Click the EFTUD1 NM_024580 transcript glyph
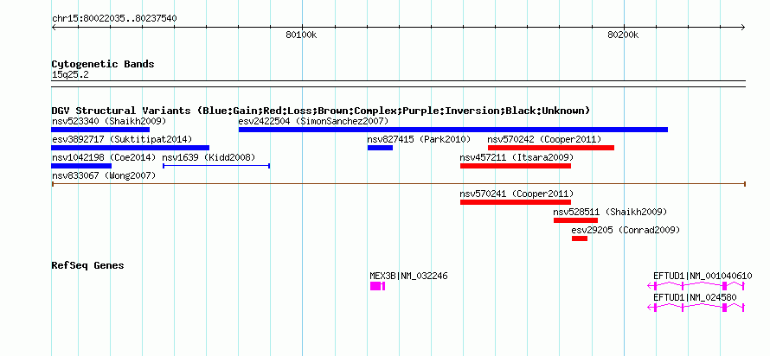Image resolution: width=770 pixels, height=356 pixels. coord(696,308)
